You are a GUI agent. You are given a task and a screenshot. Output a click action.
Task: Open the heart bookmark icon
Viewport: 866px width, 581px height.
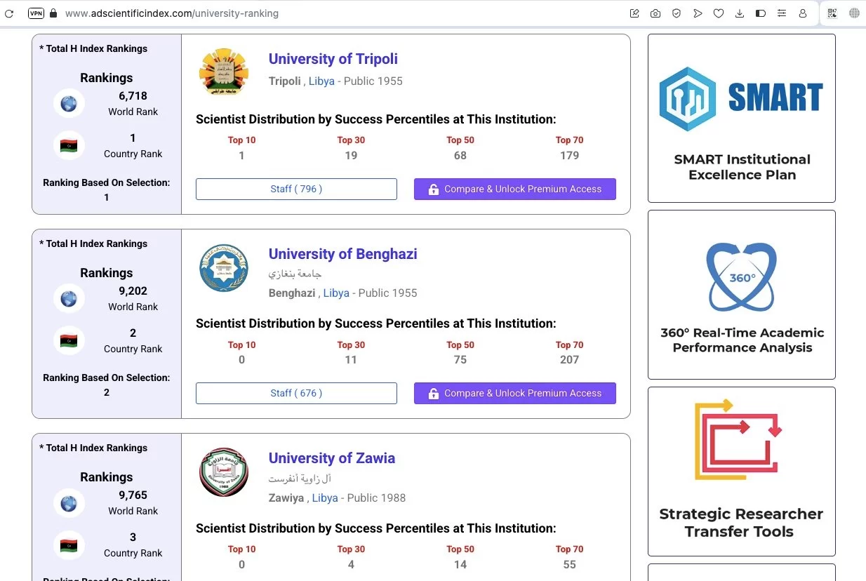pyautogui.click(x=719, y=13)
